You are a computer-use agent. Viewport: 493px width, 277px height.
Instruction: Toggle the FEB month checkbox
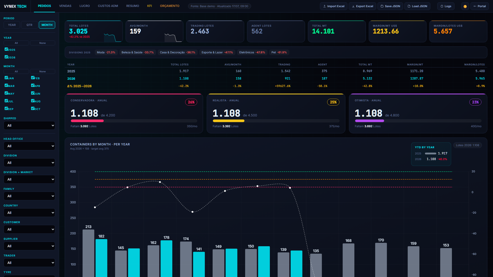point(33,78)
